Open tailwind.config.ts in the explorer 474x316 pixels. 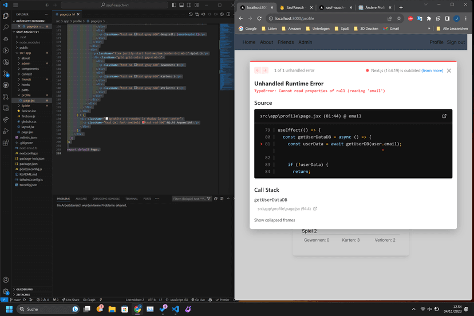coord(31,180)
